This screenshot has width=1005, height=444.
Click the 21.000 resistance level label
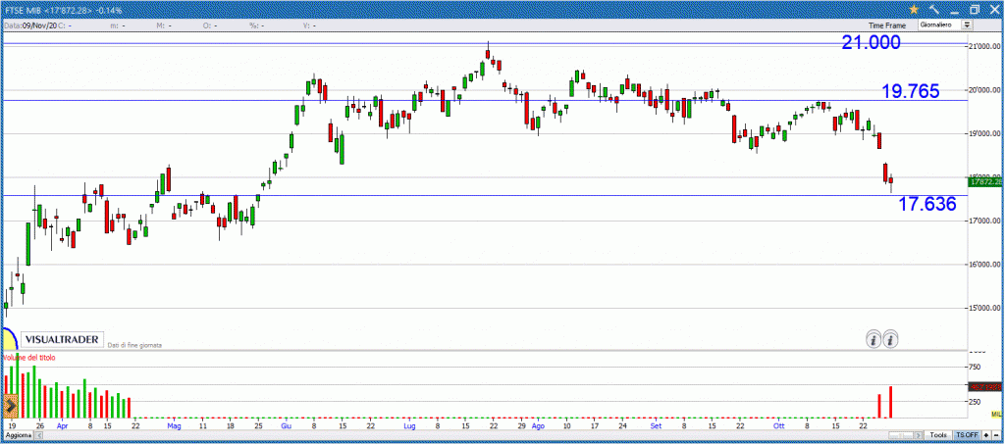coord(872,43)
